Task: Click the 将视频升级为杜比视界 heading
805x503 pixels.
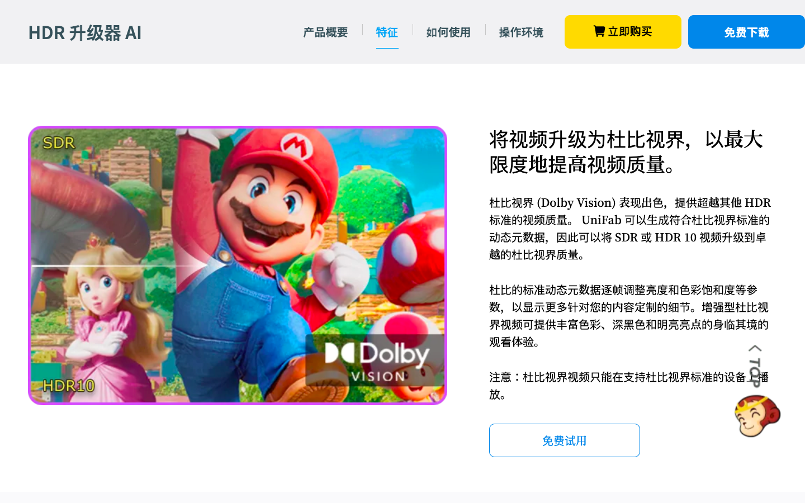Action: pos(626,152)
